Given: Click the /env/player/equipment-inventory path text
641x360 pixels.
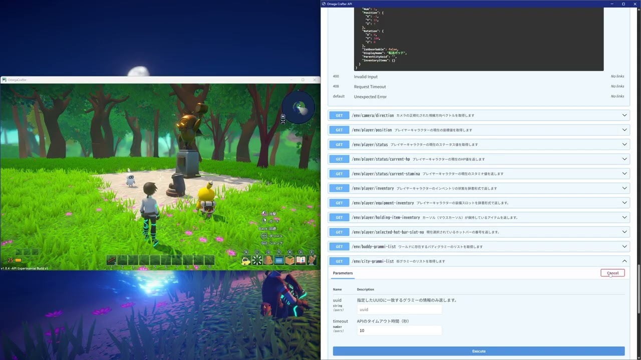Looking at the screenshot, I should (383, 203).
